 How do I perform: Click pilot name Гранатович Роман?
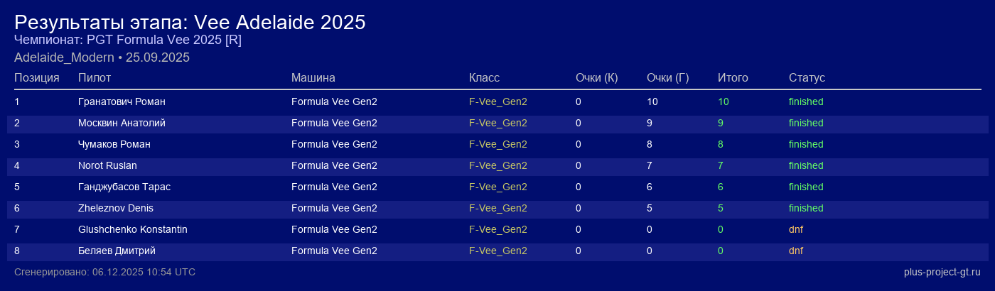point(122,101)
